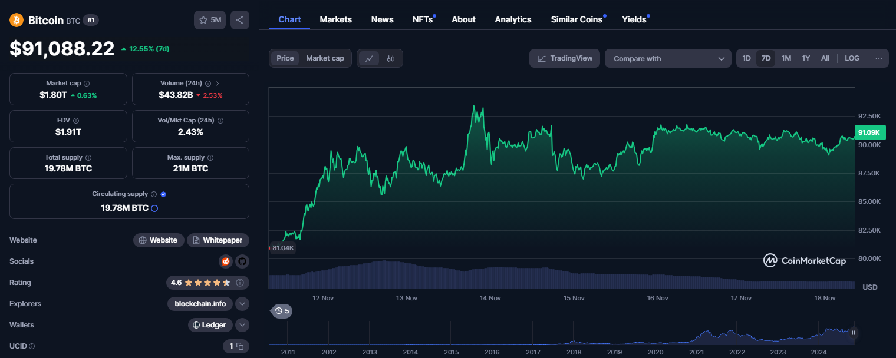Open the Analytics tab

pos(513,19)
